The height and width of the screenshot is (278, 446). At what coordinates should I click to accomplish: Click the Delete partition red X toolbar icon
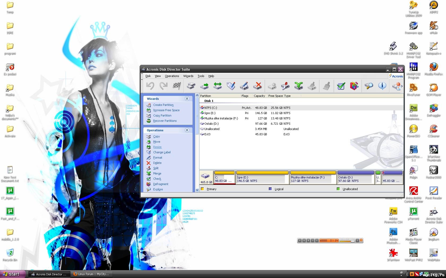258,86
